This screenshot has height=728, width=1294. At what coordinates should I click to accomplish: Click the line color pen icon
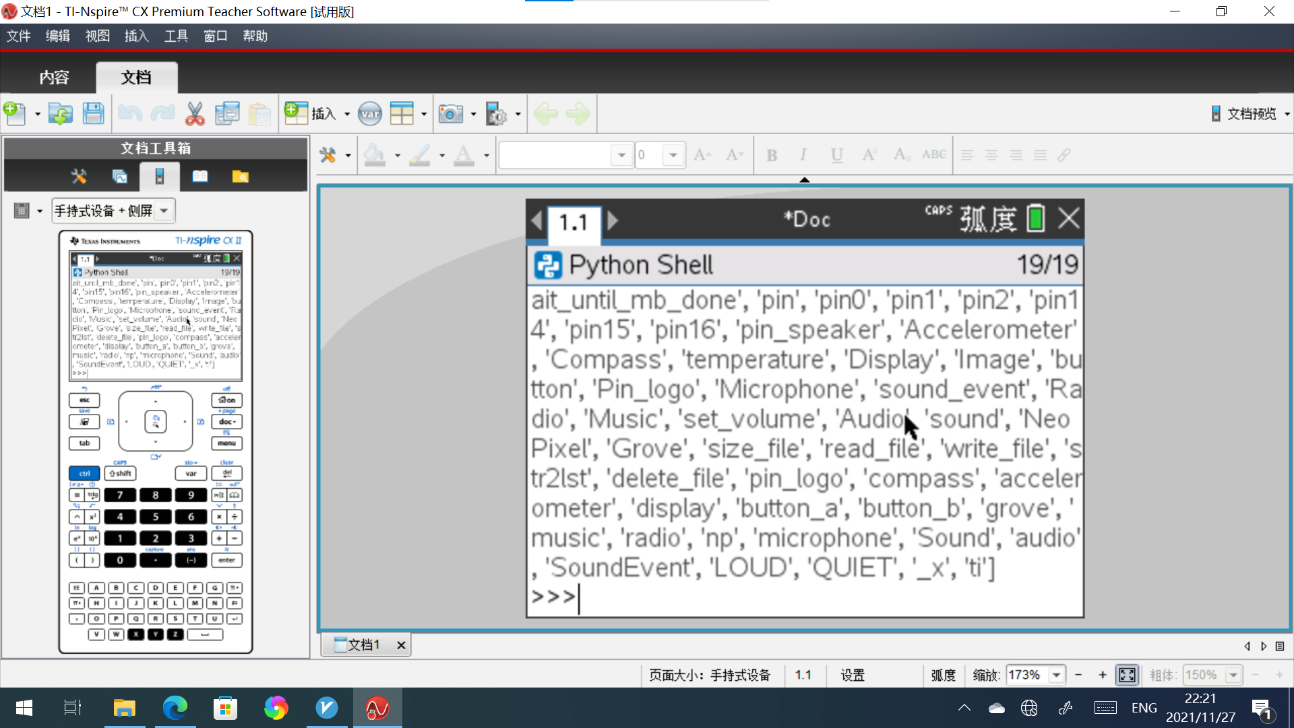tap(420, 155)
